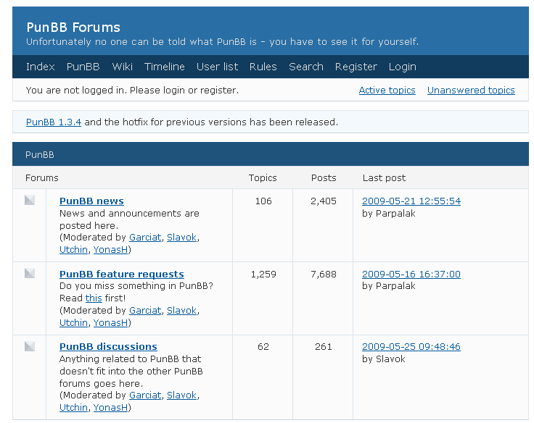View moderator YonasH under PunBB news
This screenshot has width=534, height=423.
tap(110, 250)
